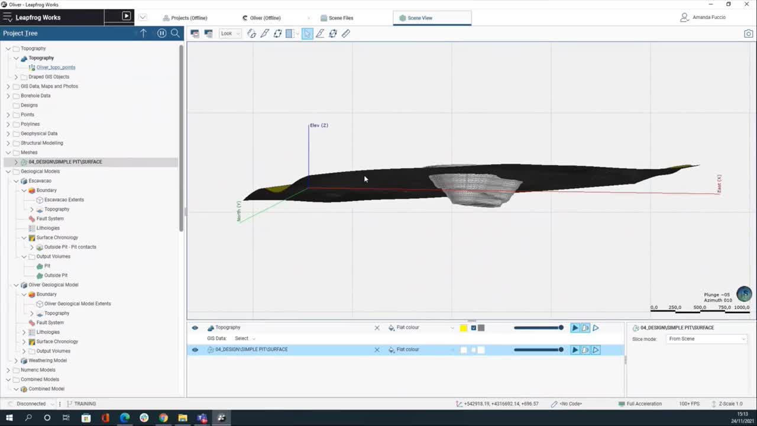Click the Amanda Fuccio user icon

point(685,17)
